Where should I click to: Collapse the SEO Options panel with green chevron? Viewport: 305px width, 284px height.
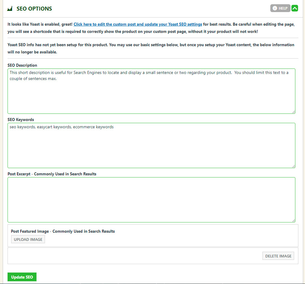[x=295, y=8]
